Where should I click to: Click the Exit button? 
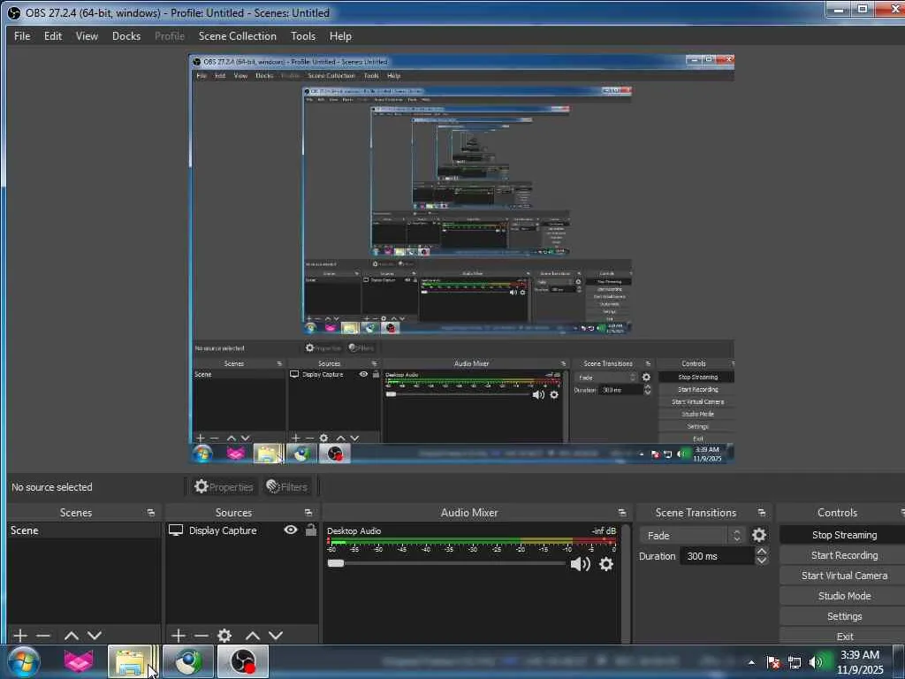pos(844,637)
